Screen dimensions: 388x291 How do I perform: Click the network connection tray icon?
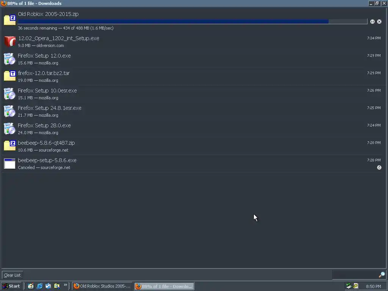point(349,286)
